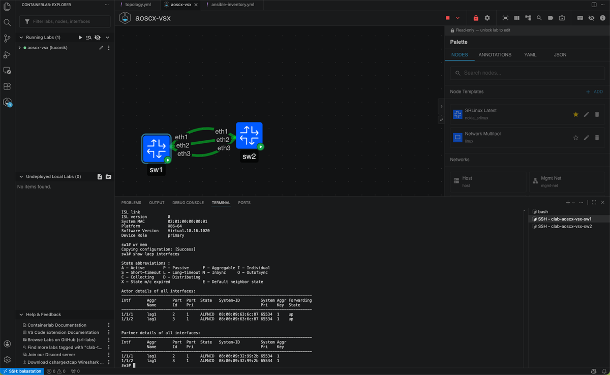
Task: Open the Run and Debug view
Action: (x=7, y=54)
